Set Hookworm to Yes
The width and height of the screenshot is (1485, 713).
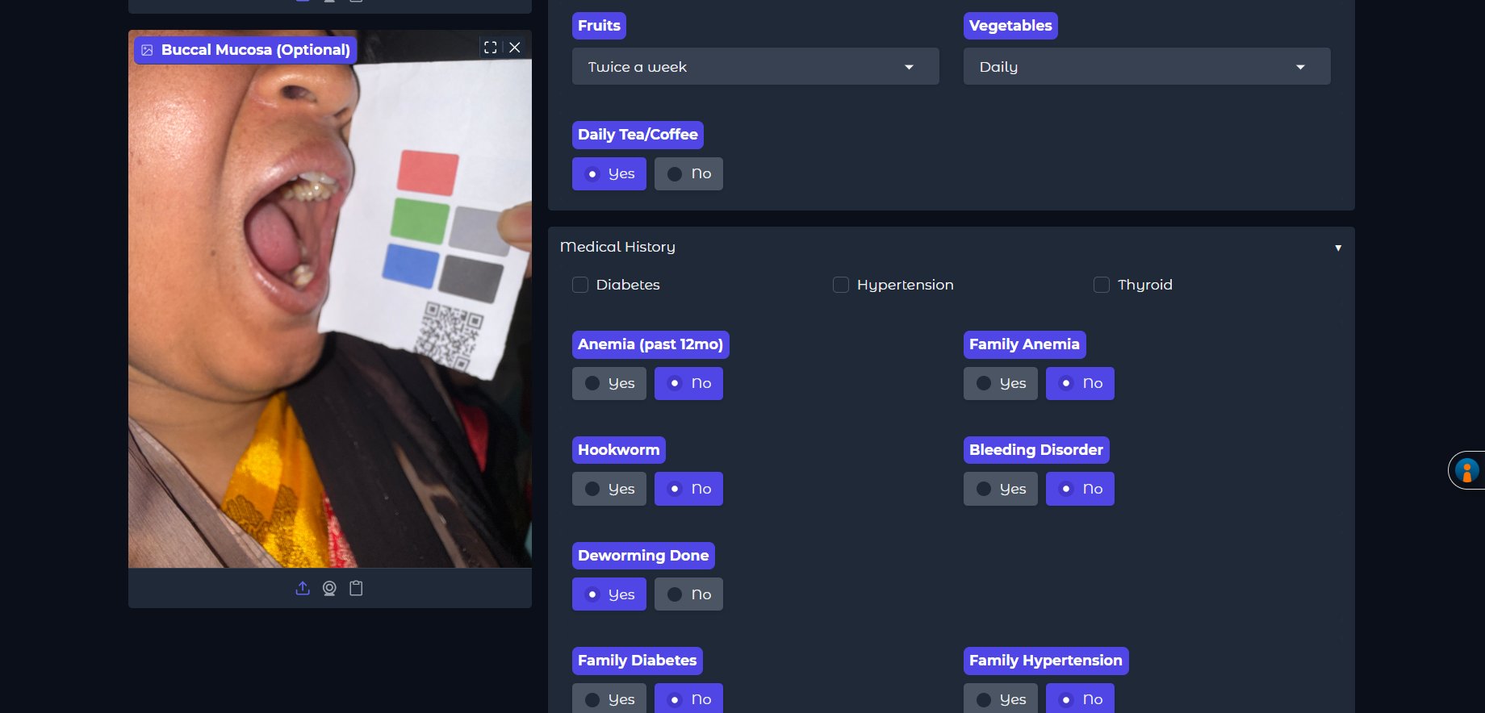pyautogui.click(x=609, y=489)
